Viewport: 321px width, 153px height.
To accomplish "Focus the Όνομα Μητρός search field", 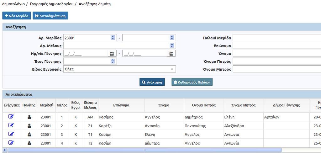I will click(x=277, y=69).
